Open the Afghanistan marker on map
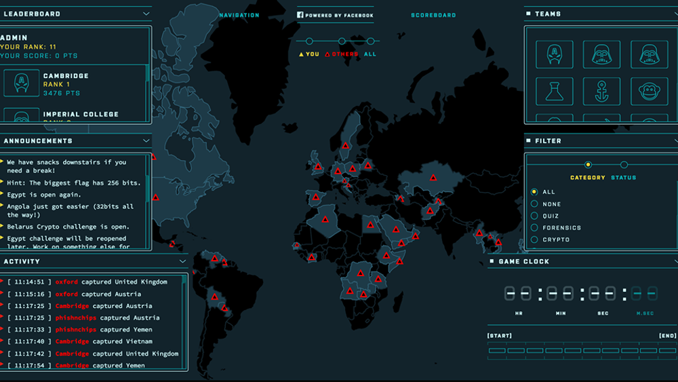This screenshot has width=678, height=382. [x=430, y=211]
